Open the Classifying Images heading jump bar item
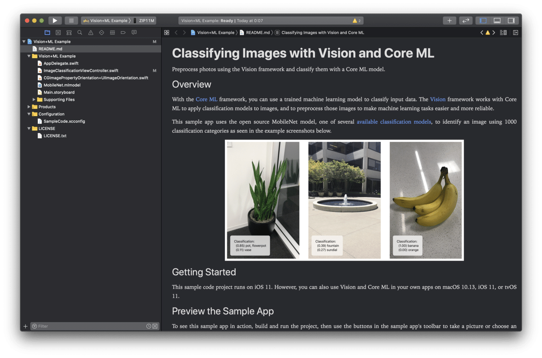Image resolution: width=542 pixels, height=358 pixels. [319, 33]
